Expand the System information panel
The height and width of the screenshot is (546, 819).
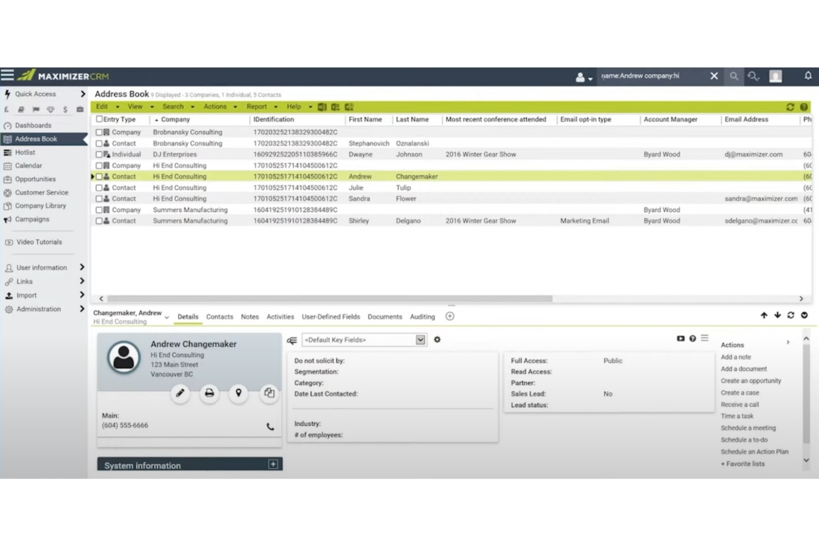[x=273, y=464]
